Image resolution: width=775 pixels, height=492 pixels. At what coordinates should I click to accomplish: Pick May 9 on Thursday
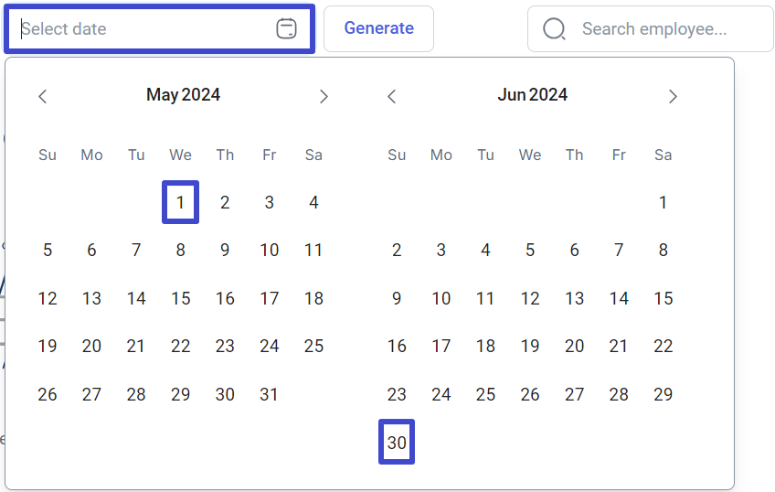225,251
